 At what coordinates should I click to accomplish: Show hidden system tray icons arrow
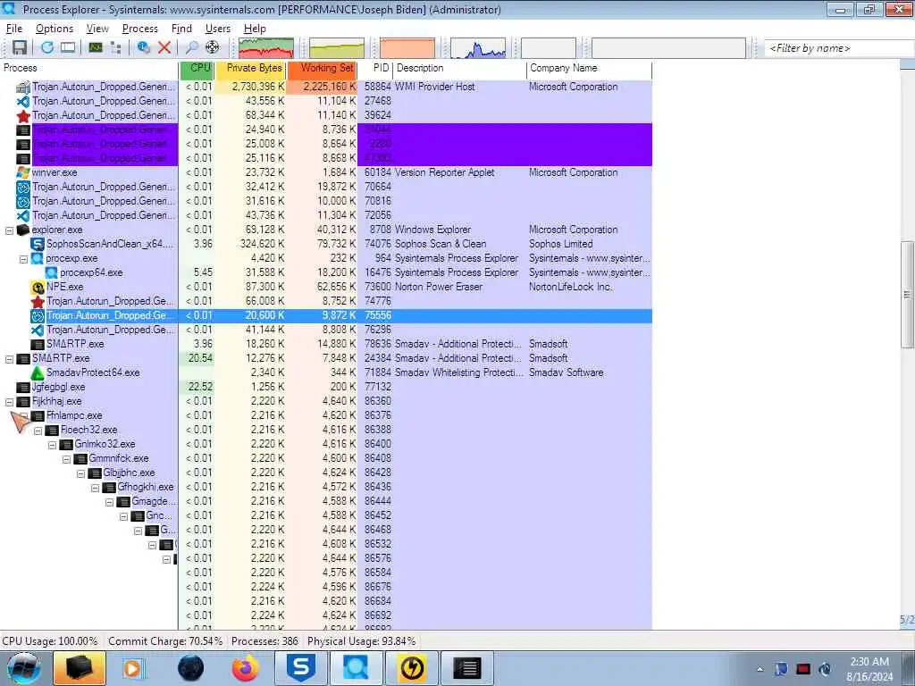coord(760,669)
